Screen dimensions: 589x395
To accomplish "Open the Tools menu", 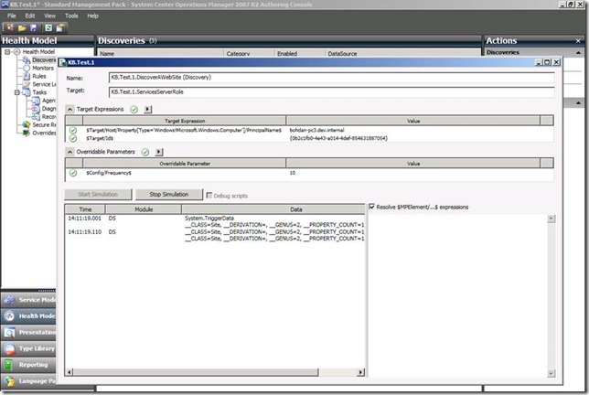I will (70, 16).
